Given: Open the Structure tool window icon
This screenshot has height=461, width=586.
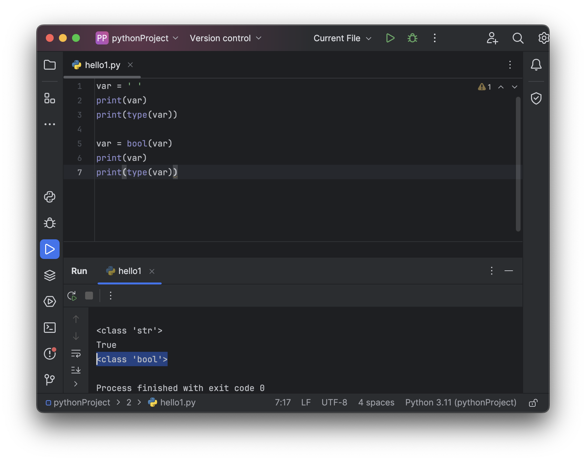Looking at the screenshot, I should click(x=50, y=98).
